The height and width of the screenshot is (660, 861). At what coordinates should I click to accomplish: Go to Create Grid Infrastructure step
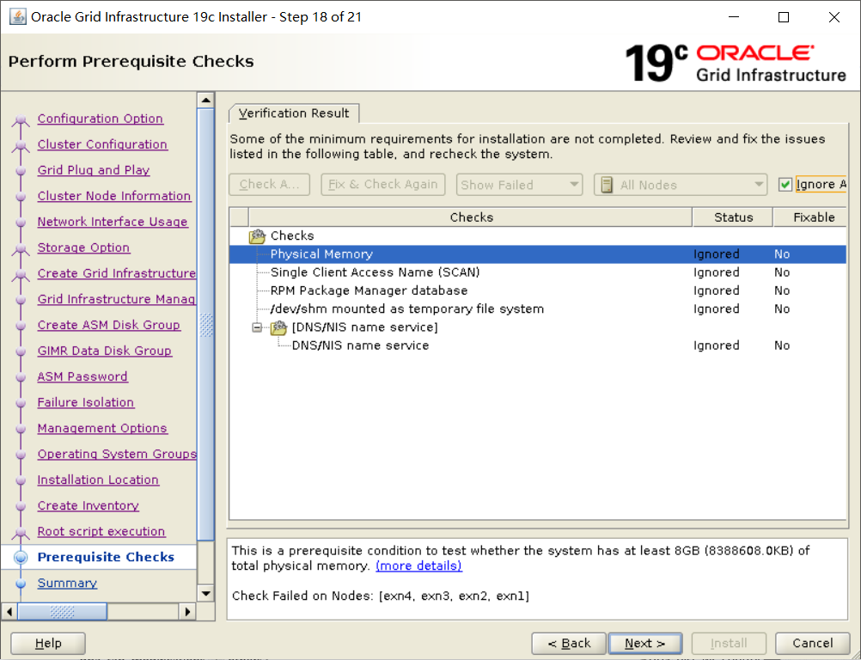click(116, 273)
